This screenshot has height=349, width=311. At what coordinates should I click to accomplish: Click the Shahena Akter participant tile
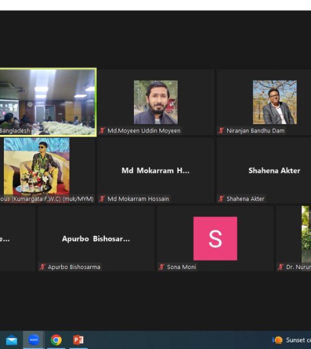point(264,170)
